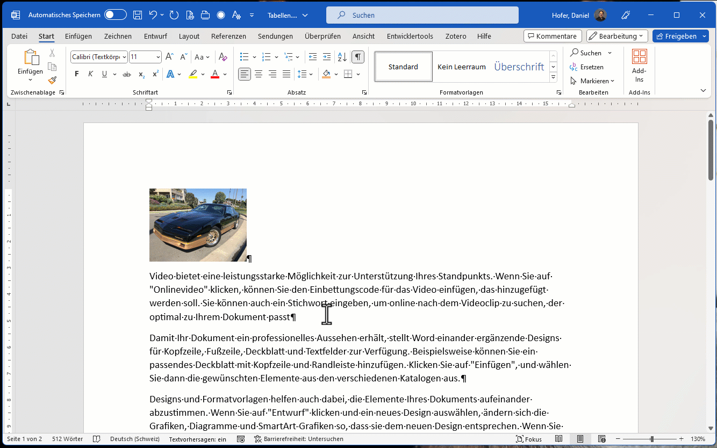Center align the paragraph text
The height and width of the screenshot is (448, 717).
click(x=259, y=74)
